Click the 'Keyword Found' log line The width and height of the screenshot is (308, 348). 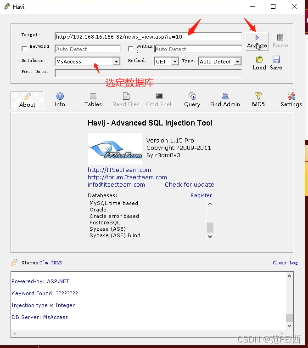[x=45, y=293]
